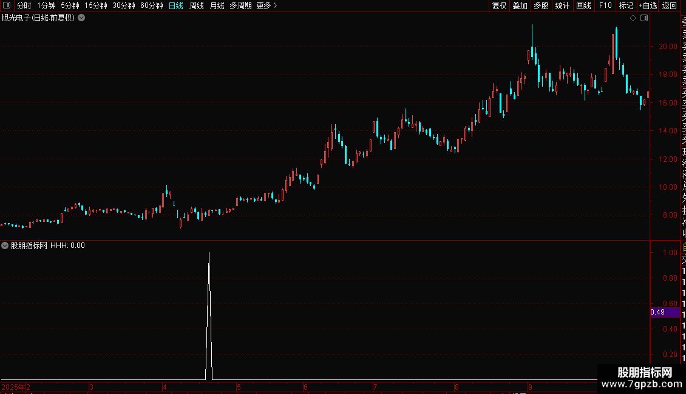Add stock via +自选 button

[648, 5]
